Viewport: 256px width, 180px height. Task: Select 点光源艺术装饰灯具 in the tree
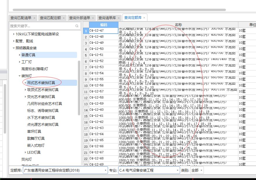pos(43,124)
